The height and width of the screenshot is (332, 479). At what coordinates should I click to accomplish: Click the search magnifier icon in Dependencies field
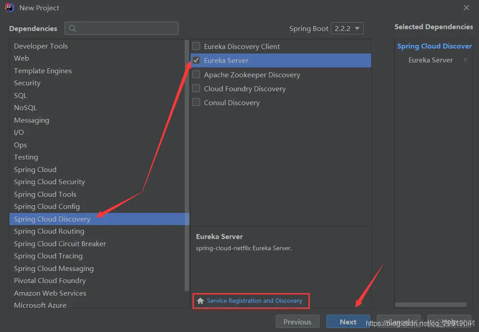[72, 28]
